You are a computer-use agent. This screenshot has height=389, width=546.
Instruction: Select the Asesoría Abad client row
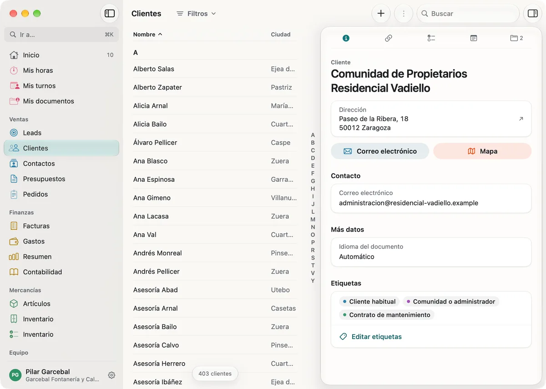pos(215,290)
